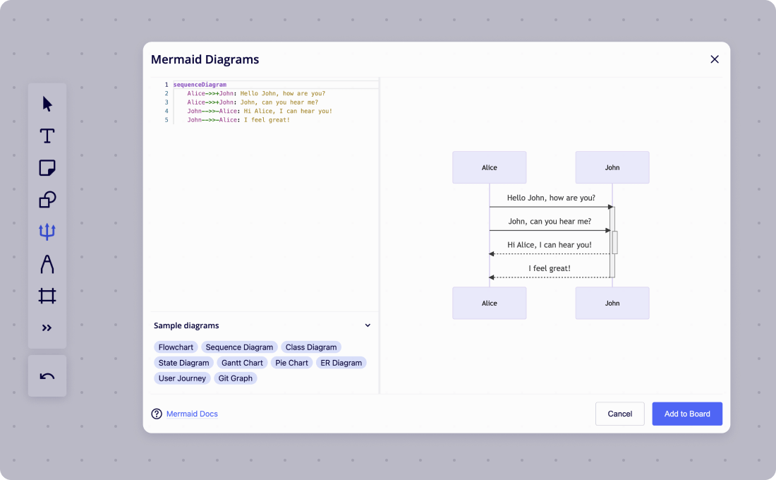
Task: Select the Flowchart sample diagram
Action: (176, 347)
